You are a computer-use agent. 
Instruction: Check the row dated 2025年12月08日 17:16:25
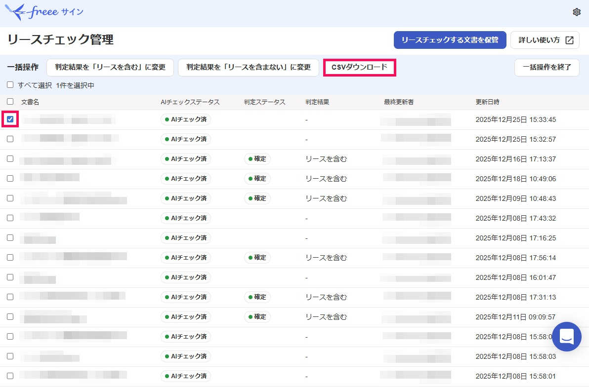[10, 237]
